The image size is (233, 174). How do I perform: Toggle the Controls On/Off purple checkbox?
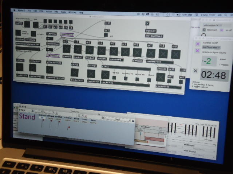click(198, 44)
